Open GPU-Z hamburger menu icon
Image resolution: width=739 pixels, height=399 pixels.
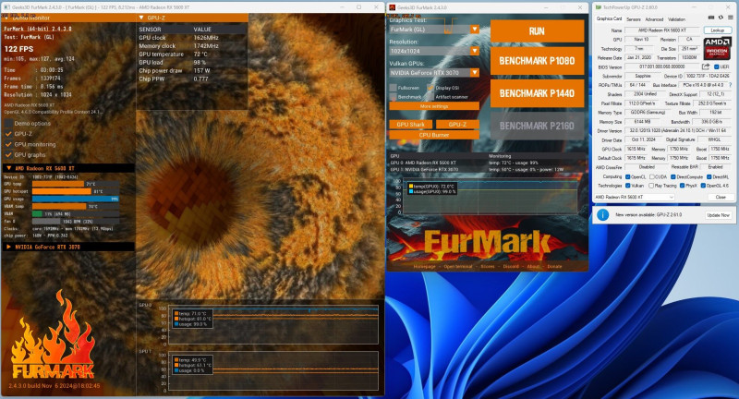(730, 18)
